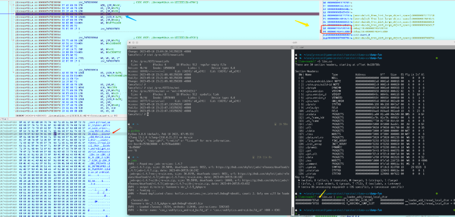Viewport: 455px width, 217px height.
Task: Click the '.gnu.hash' section row
Action: pos(361,101)
